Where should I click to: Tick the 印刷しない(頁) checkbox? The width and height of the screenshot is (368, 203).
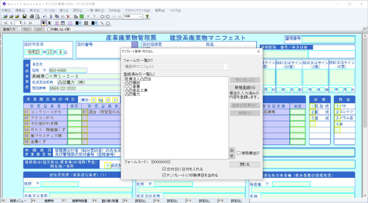coord(49,30)
